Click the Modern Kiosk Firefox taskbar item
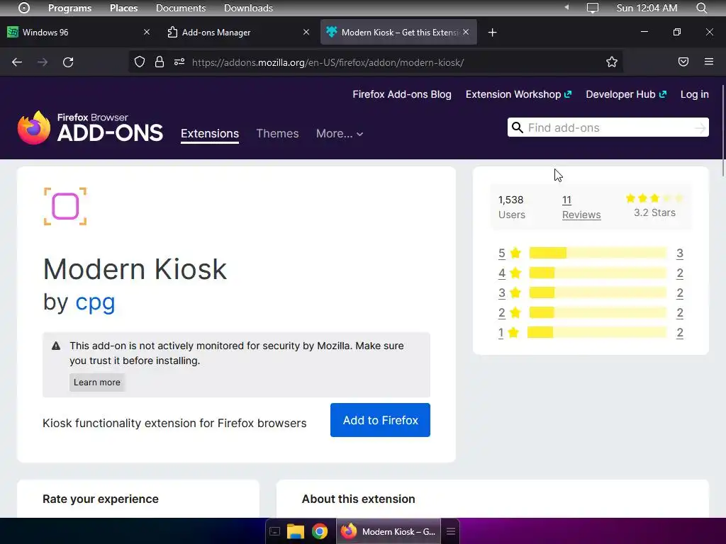 [389, 531]
